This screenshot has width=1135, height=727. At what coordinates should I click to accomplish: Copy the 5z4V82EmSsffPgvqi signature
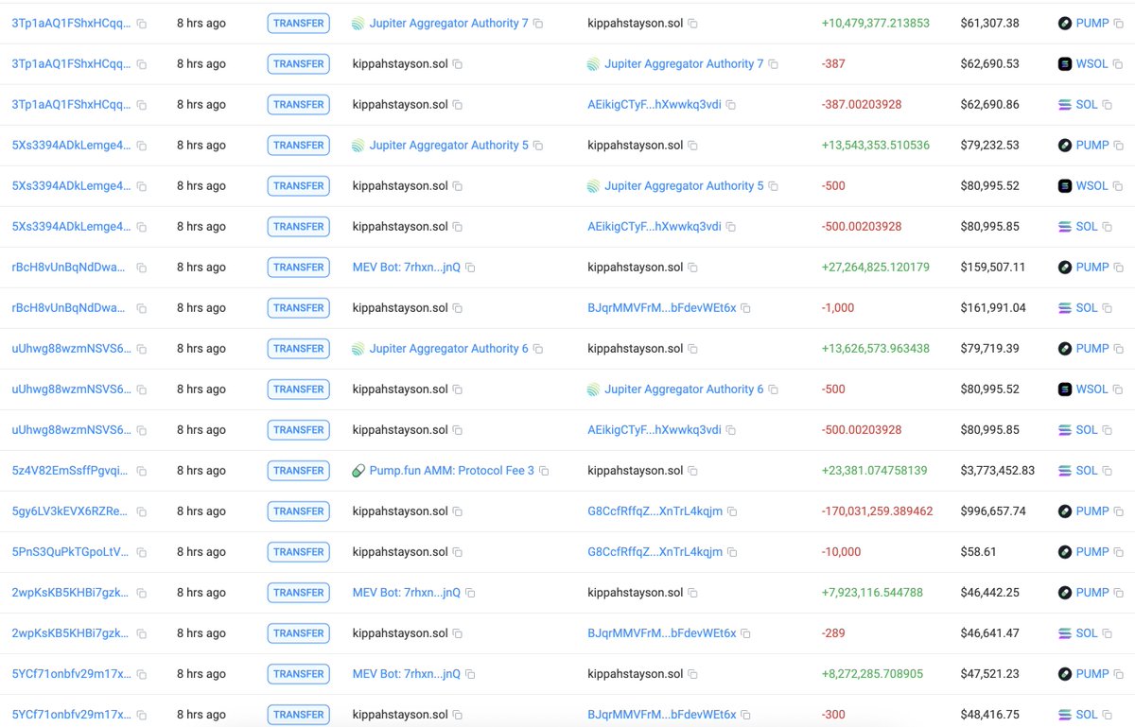[x=142, y=471]
